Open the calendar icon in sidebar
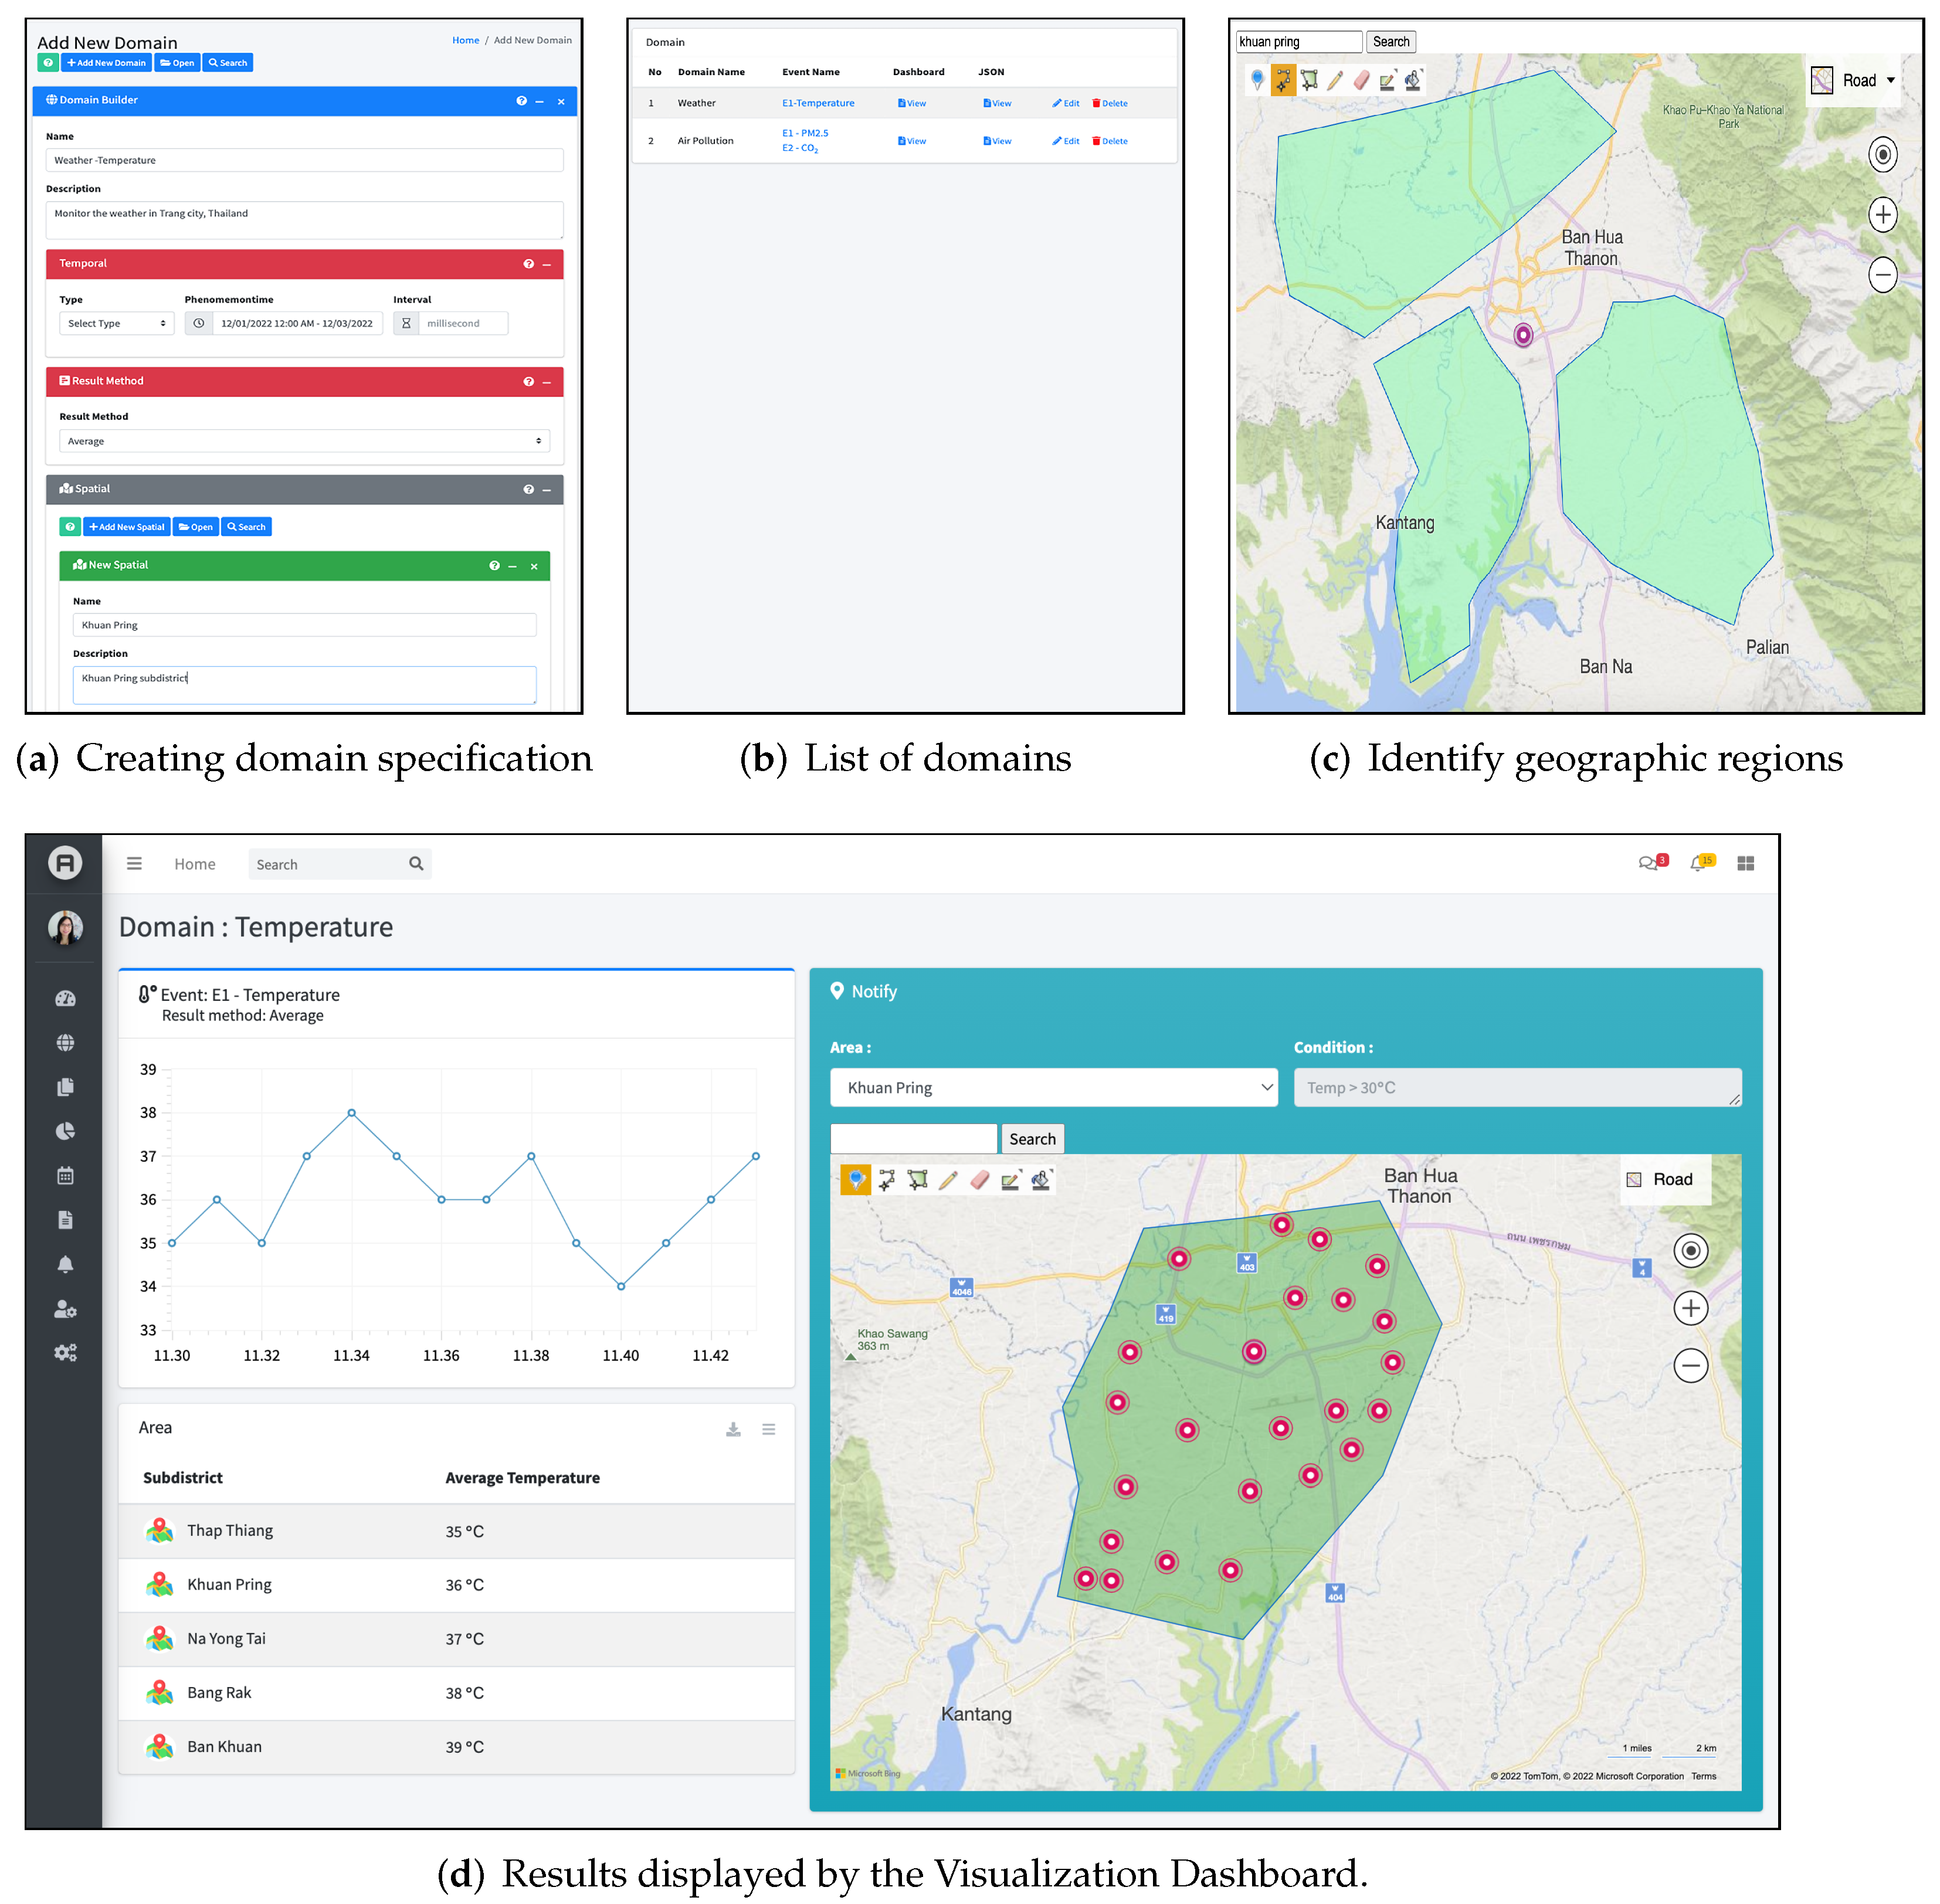1940x1904 pixels. pos(65,1175)
